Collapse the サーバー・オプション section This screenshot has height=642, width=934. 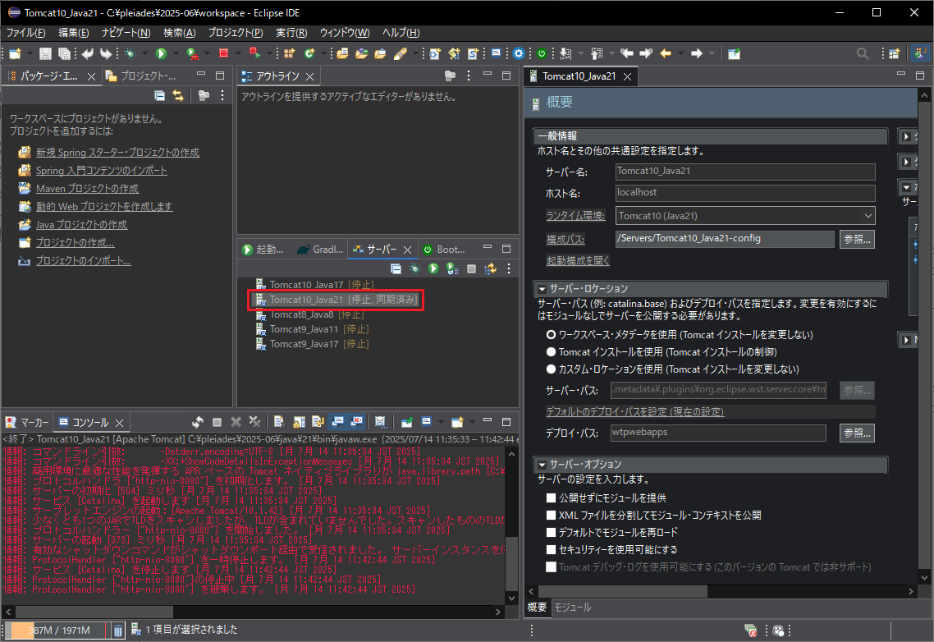pyautogui.click(x=543, y=465)
